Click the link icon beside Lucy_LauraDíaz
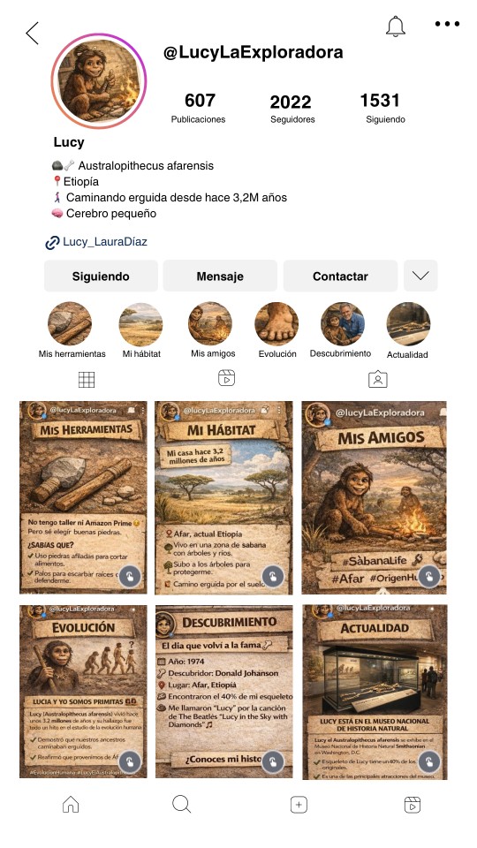This screenshot has width=477, height=848. [x=52, y=243]
